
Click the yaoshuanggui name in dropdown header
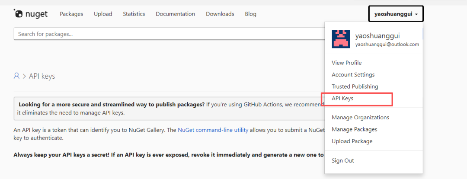click(377, 36)
